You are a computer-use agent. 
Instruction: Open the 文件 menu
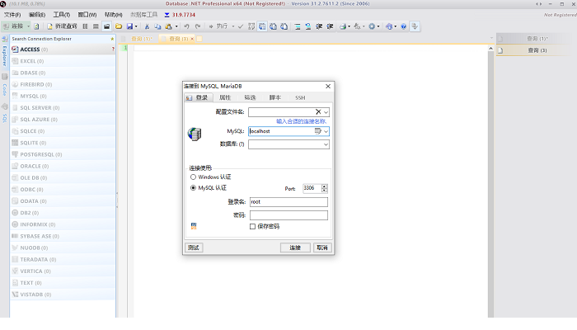point(12,15)
